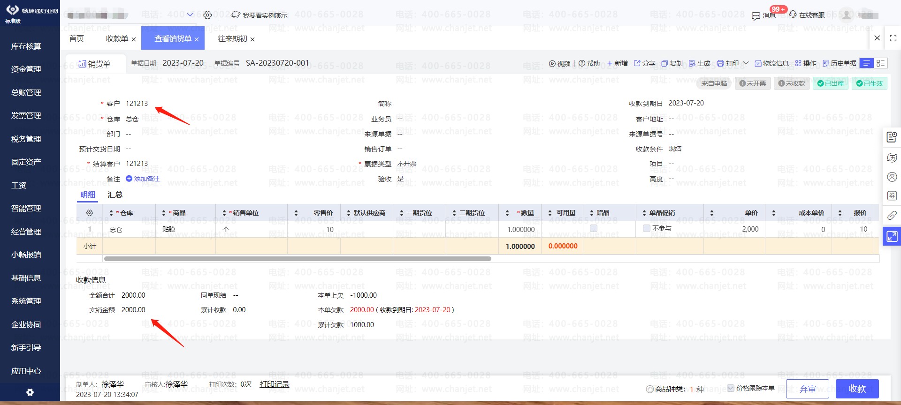Click the 弃审 button
901x405 pixels.
(808, 389)
